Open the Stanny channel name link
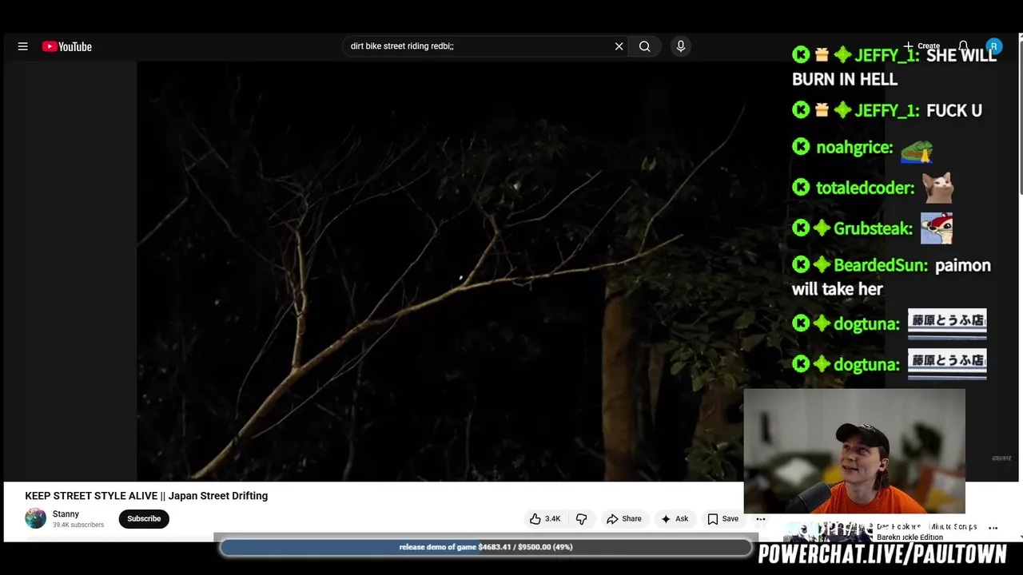Viewport: 1023px width, 575px height. point(66,514)
